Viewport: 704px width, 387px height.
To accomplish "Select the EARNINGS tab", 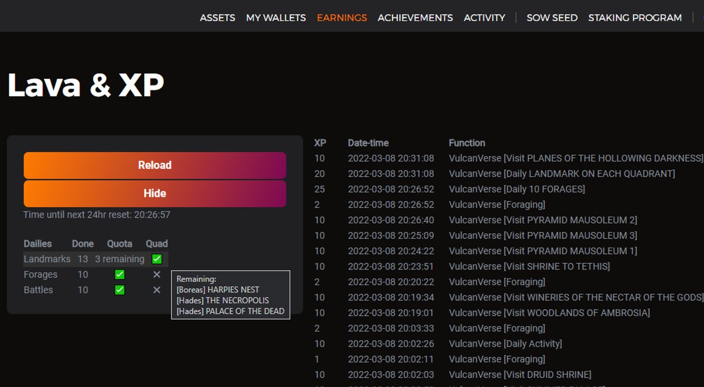I will 342,18.
